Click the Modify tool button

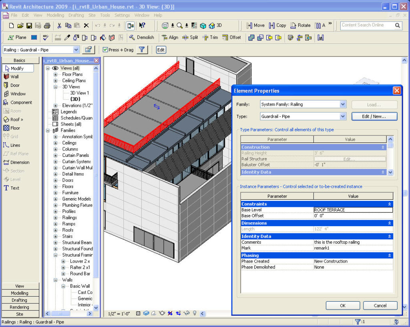[x=18, y=68]
